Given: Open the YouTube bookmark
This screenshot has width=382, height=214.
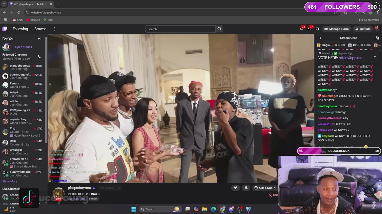Looking at the screenshot, I should [x=33, y=20].
